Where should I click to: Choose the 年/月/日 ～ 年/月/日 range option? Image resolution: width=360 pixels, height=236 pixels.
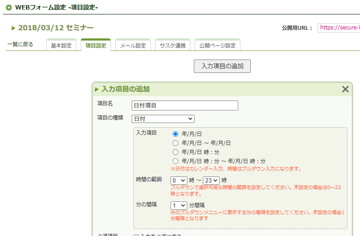click(x=175, y=143)
